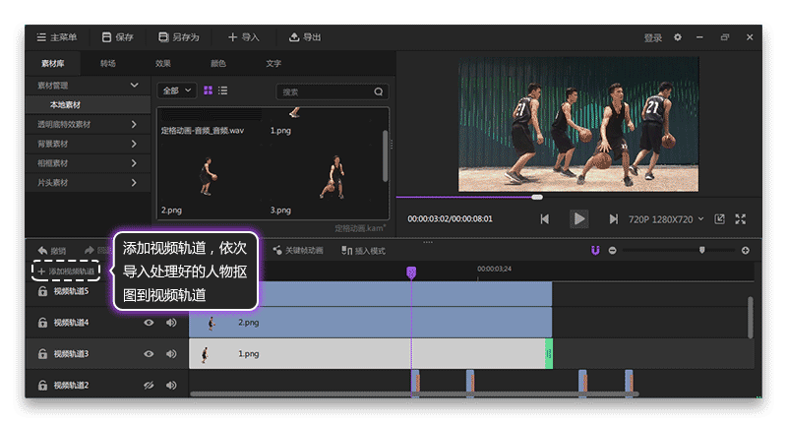Switch to the 颜色 color tab
Image resolution: width=787 pixels, height=423 pixels.
[x=218, y=64]
